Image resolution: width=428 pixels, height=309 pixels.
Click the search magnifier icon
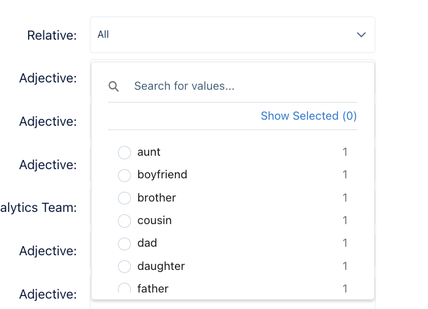pyautogui.click(x=114, y=86)
